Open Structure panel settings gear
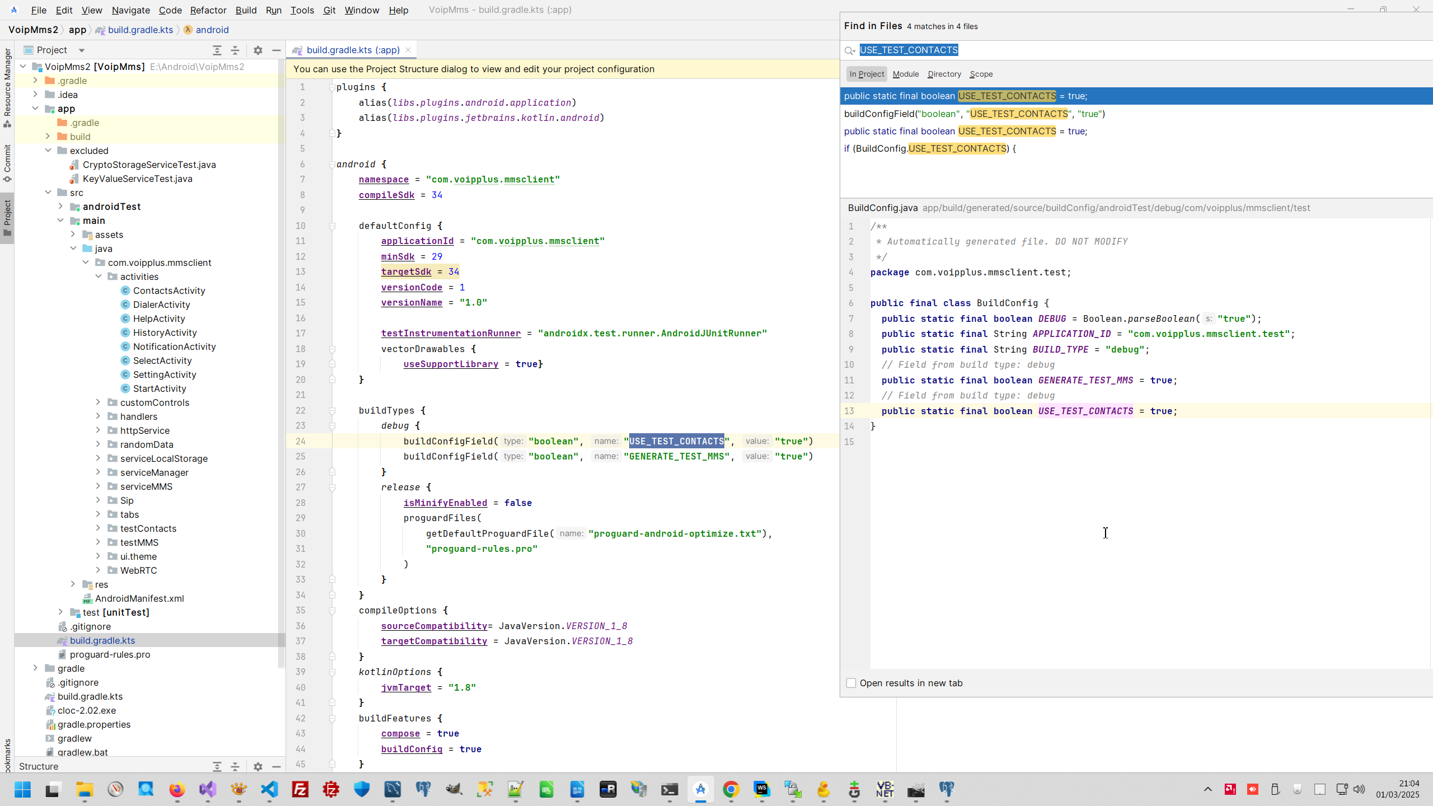 point(257,767)
